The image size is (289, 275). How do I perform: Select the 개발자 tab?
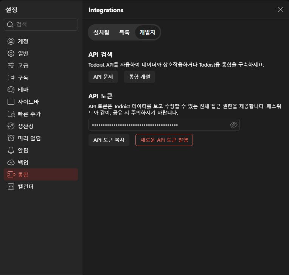click(x=148, y=33)
